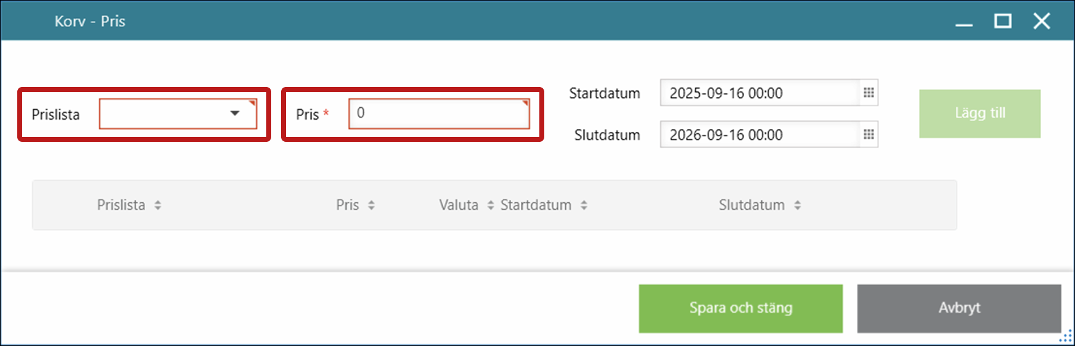
Task: Expand the Prislista dropdown arrow
Action: pos(235,113)
